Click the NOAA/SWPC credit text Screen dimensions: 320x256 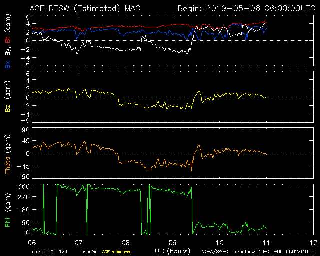point(212,251)
